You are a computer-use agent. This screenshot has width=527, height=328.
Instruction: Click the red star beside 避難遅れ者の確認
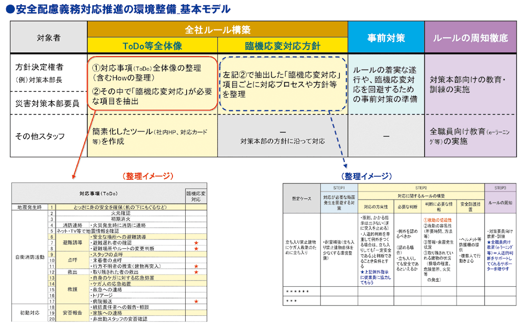tap(196, 243)
